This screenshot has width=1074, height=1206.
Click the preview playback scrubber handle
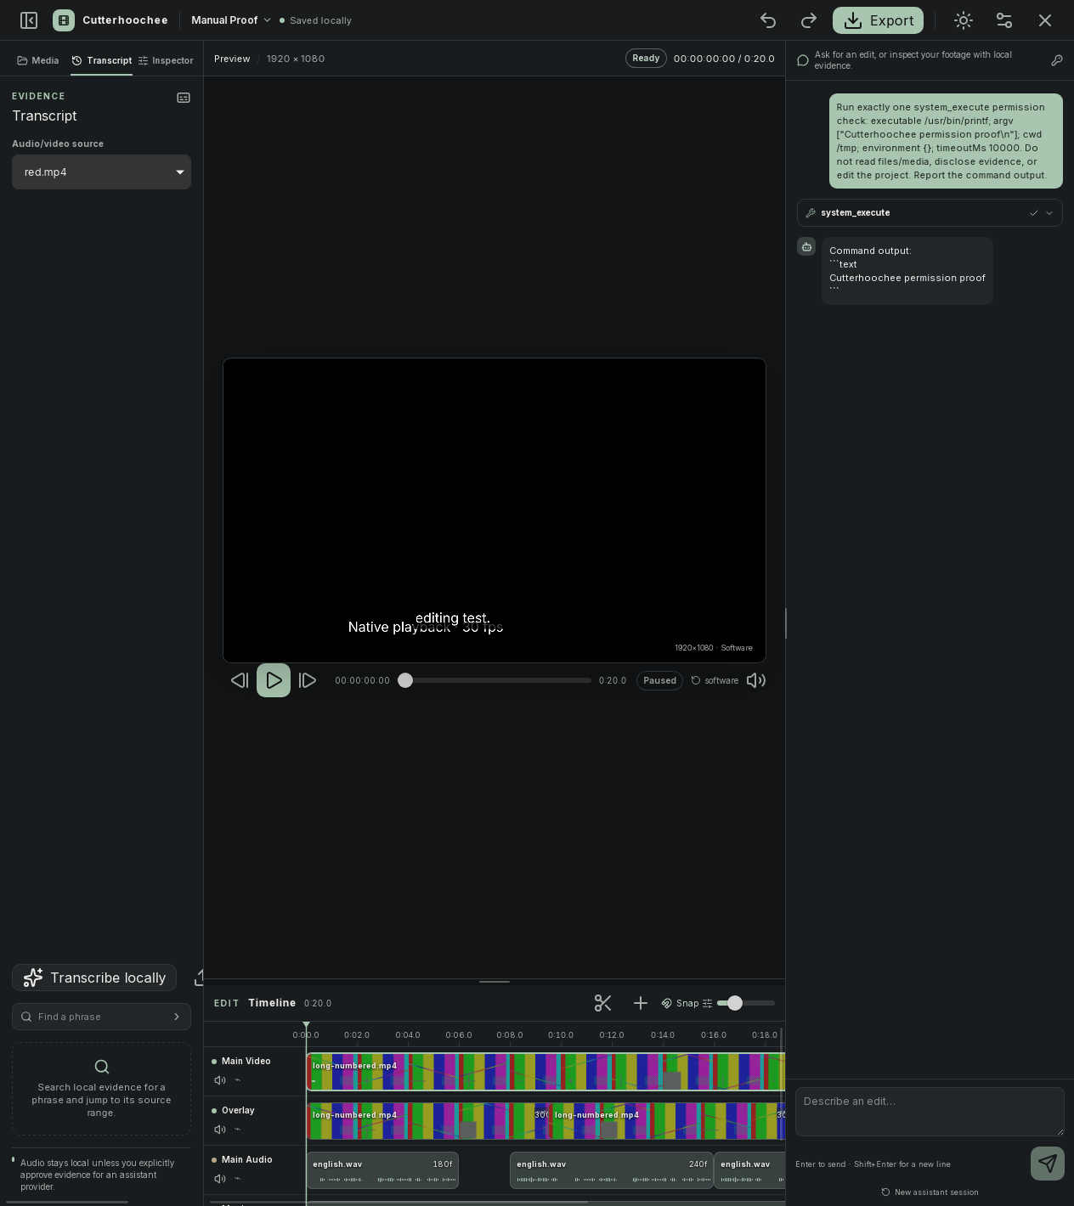(x=405, y=680)
